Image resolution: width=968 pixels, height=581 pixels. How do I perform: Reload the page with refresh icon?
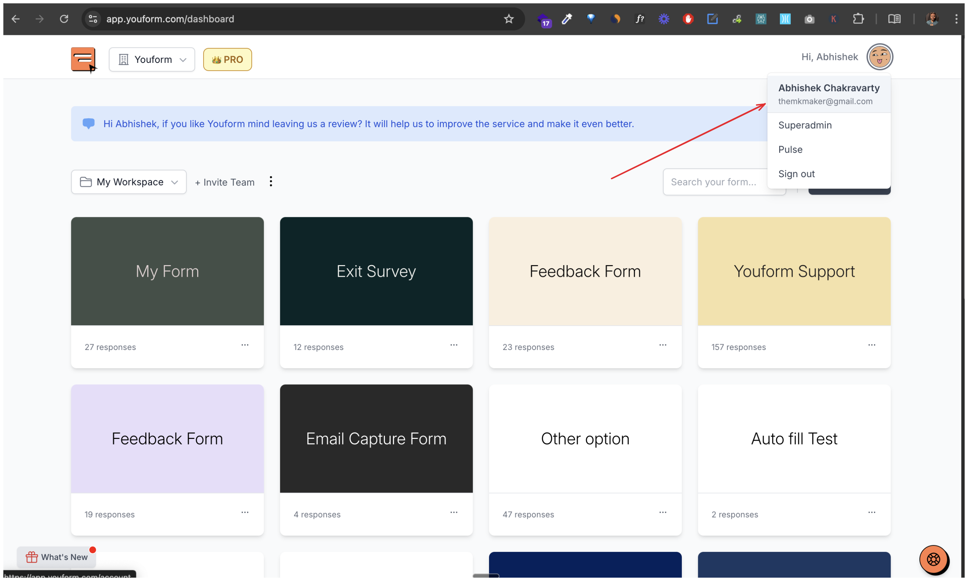(64, 19)
